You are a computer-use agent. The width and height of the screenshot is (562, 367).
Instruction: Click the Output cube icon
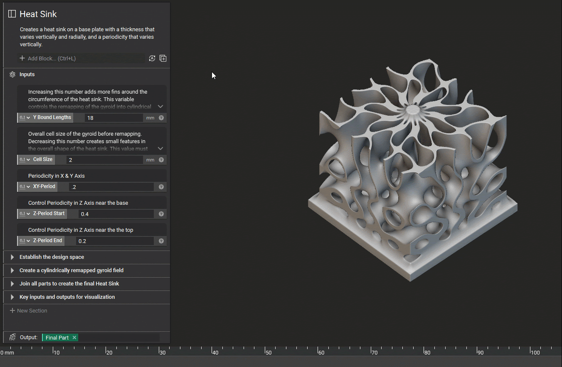point(13,337)
